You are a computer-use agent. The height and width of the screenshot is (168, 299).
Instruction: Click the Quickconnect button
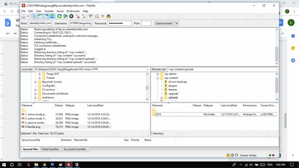pos(164,23)
